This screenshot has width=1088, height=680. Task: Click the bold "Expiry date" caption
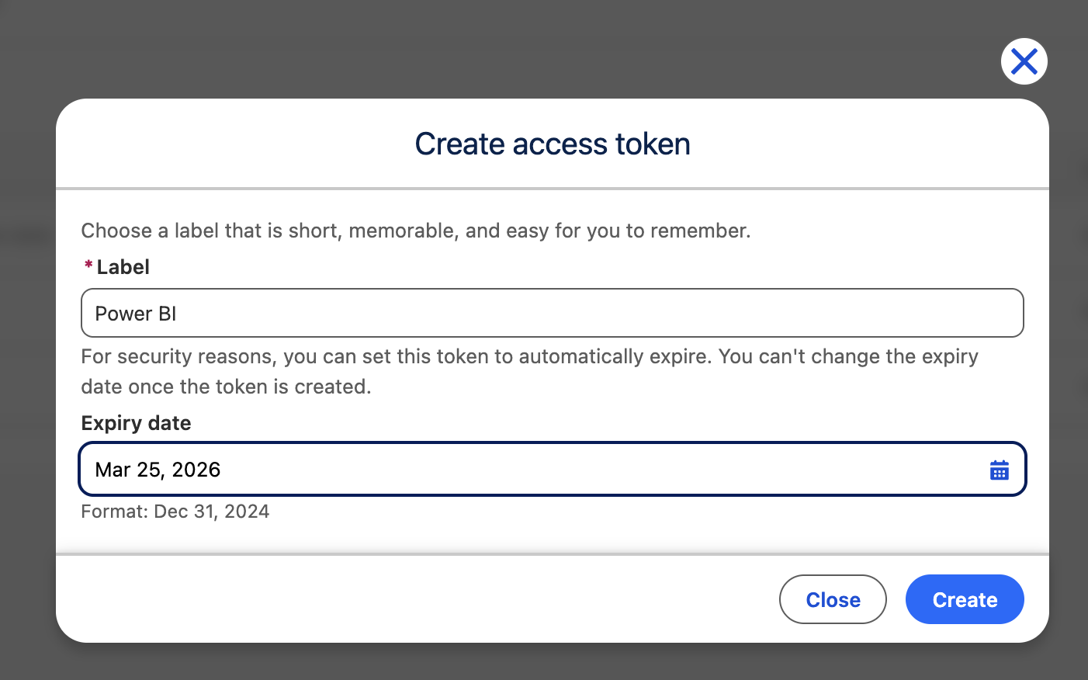tap(136, 423)
